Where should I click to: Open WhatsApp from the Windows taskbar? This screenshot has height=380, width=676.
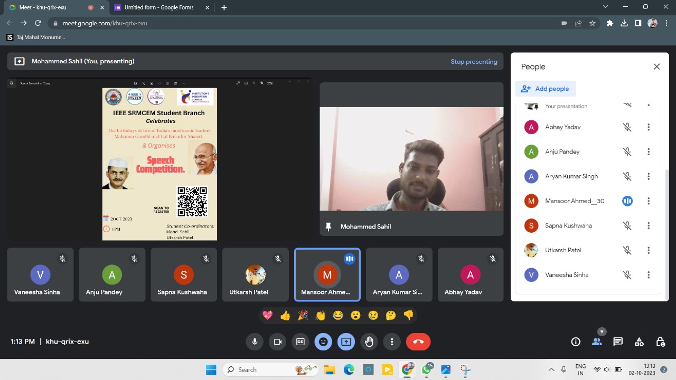coord(426,370)
